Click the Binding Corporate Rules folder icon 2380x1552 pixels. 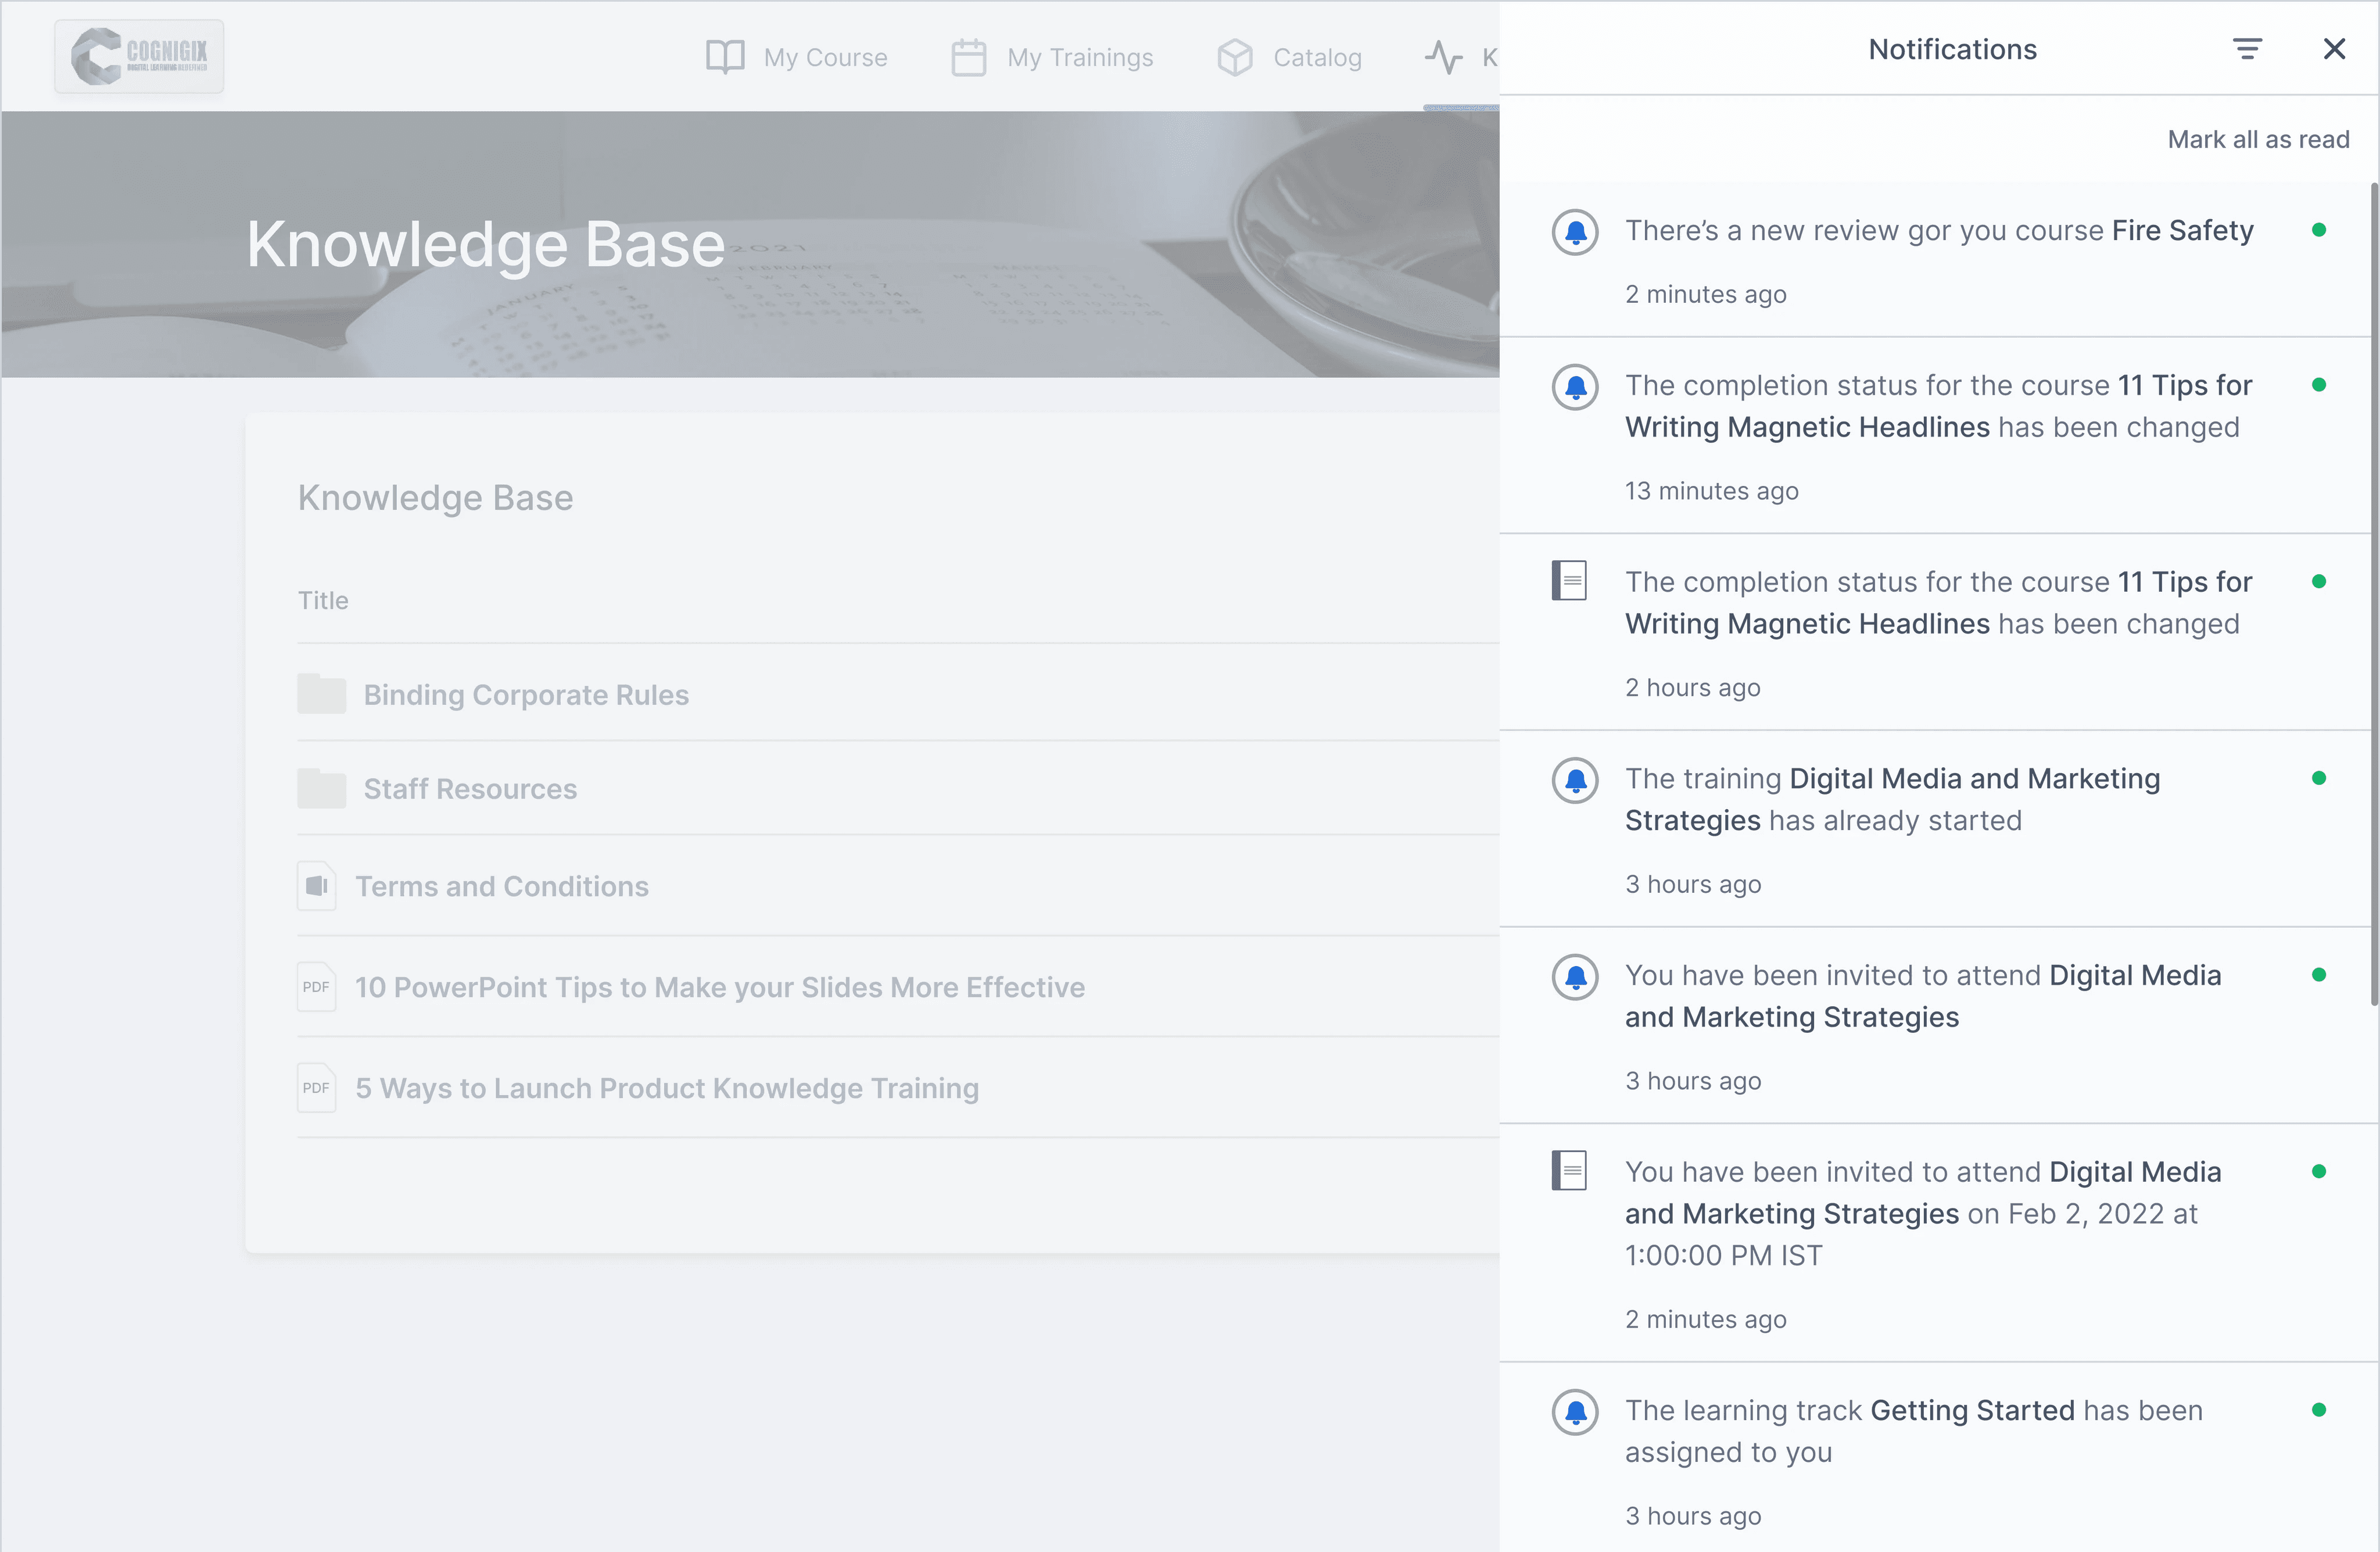[x=321, y=693]
